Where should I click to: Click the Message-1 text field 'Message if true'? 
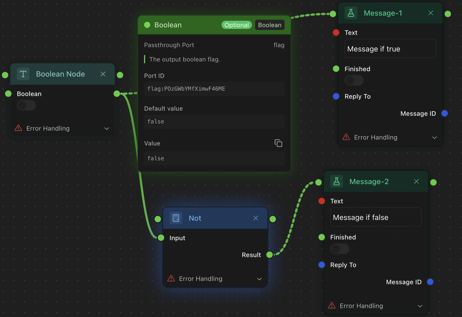390,49
